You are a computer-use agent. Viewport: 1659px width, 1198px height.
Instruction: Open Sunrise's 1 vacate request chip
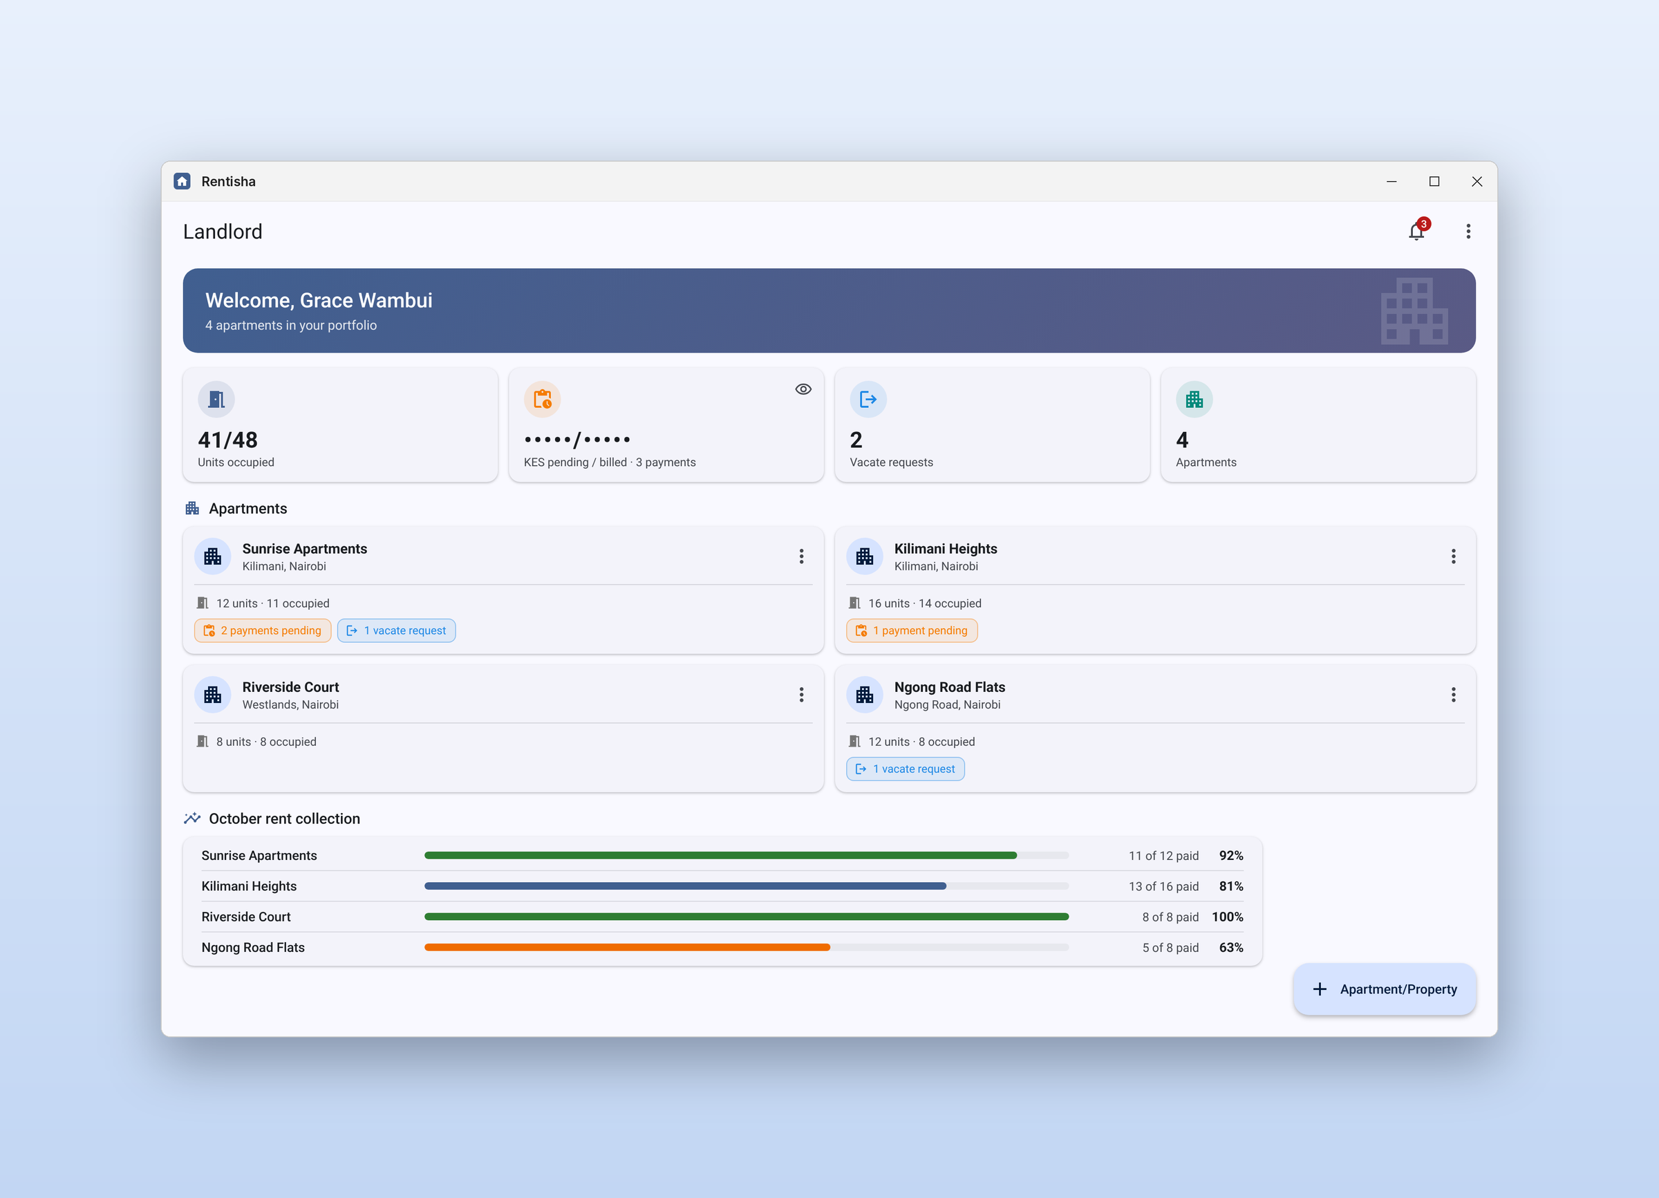397,630
